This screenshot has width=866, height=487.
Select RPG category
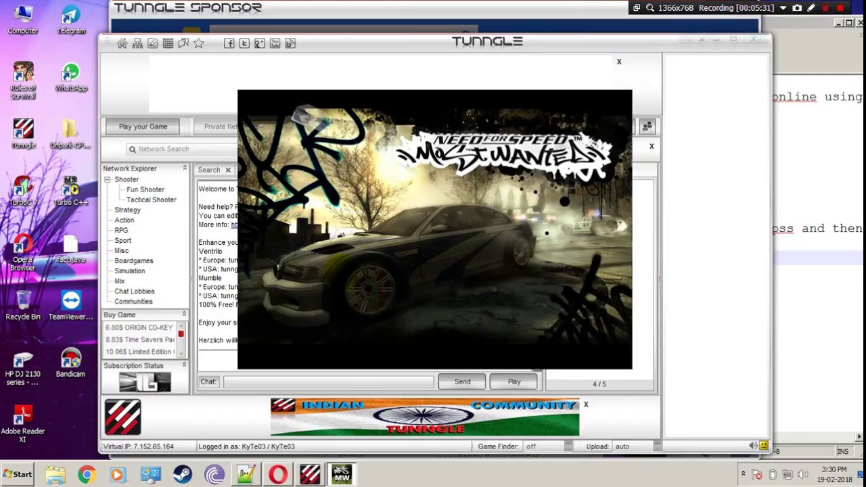tap(121, 230)
